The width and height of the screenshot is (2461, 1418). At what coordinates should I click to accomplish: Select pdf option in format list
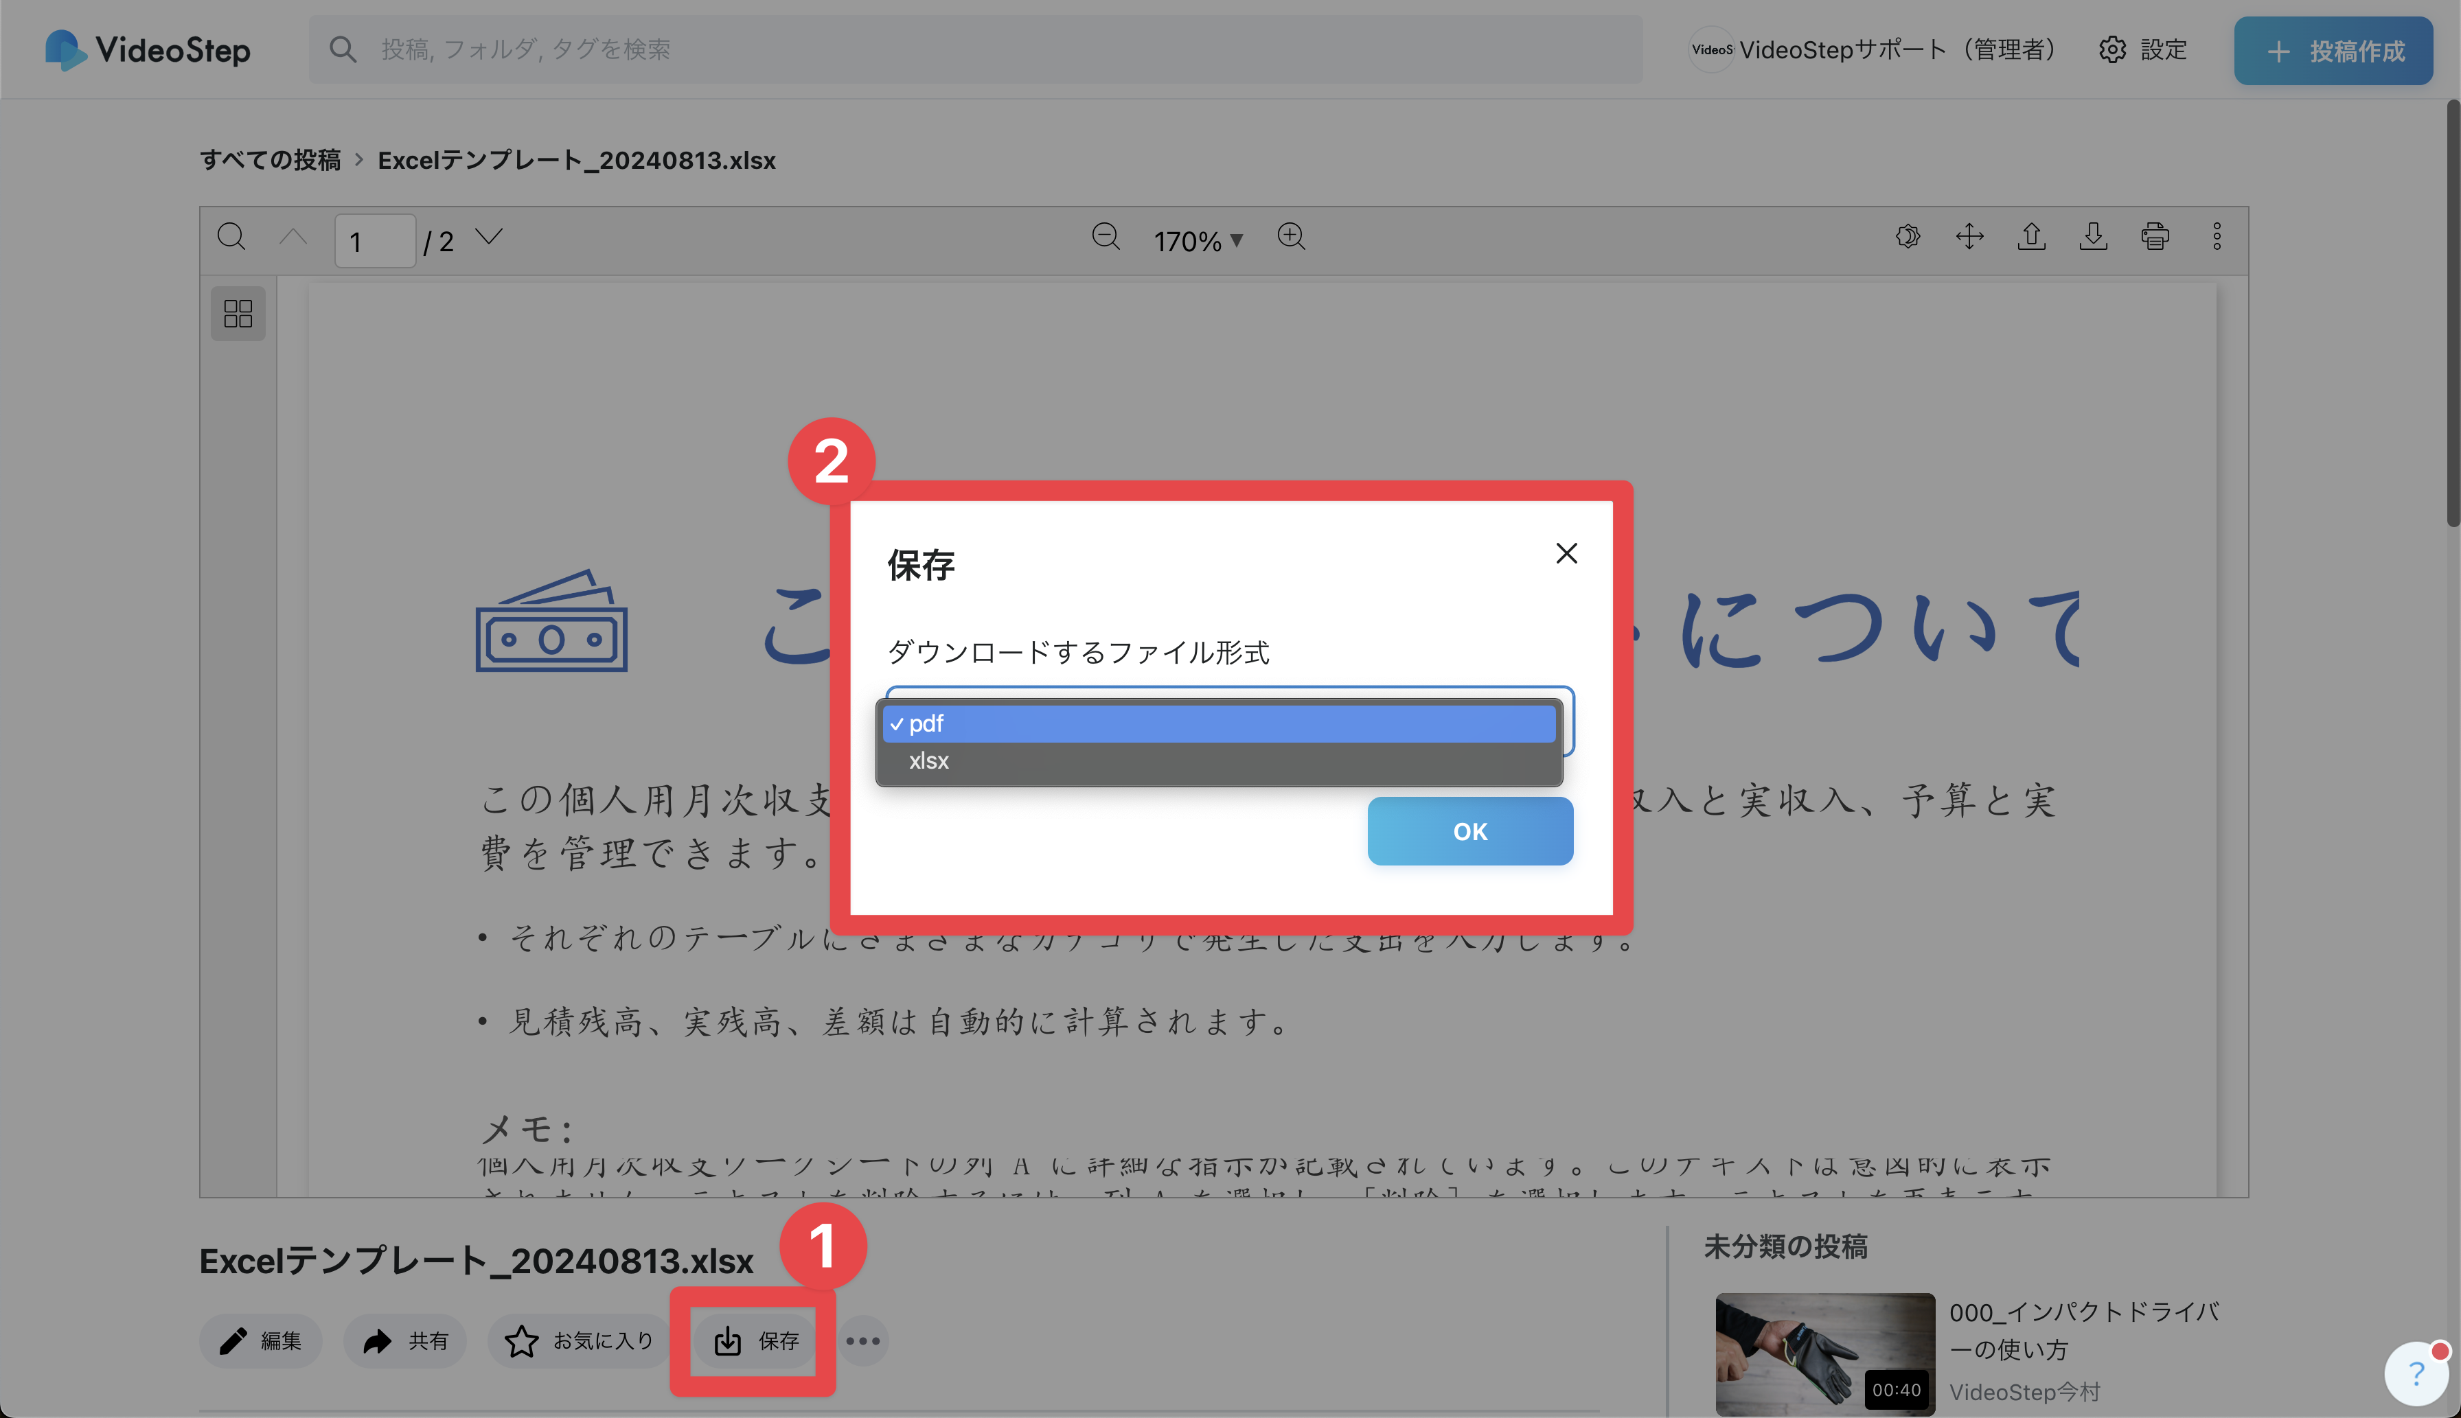click(1218, 723)
